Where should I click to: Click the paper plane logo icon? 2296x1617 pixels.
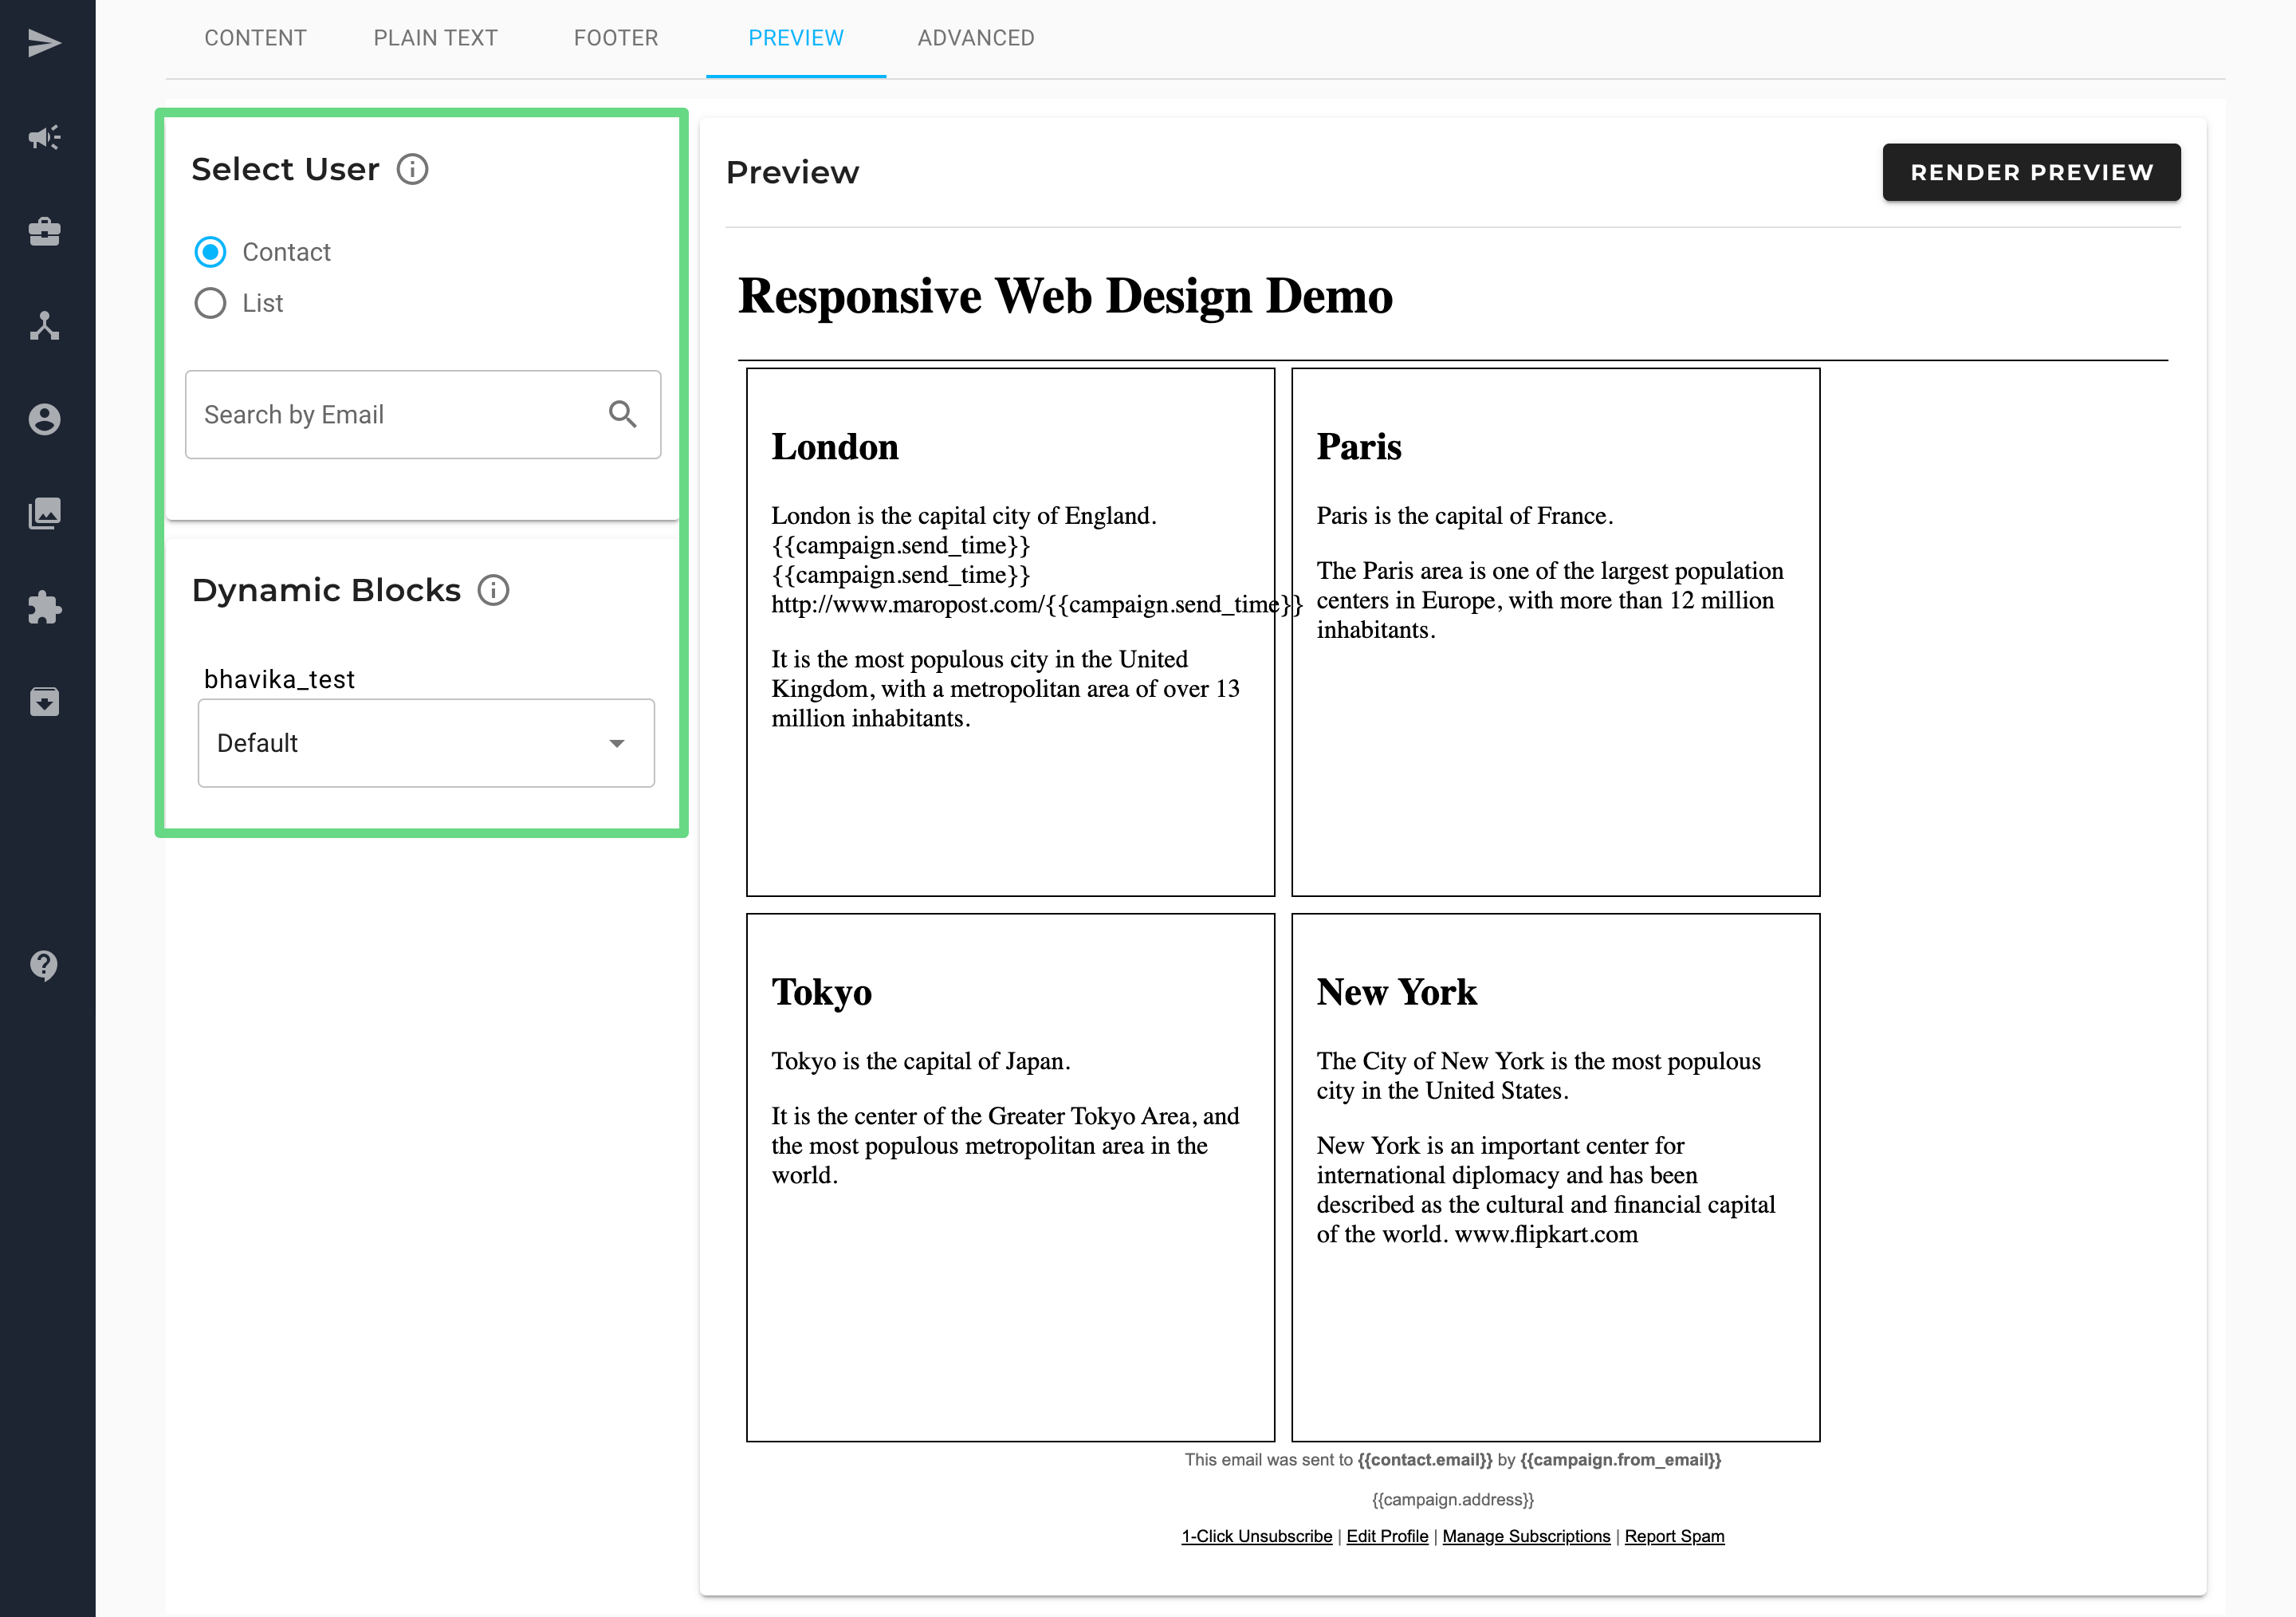(x=45, y=43)
